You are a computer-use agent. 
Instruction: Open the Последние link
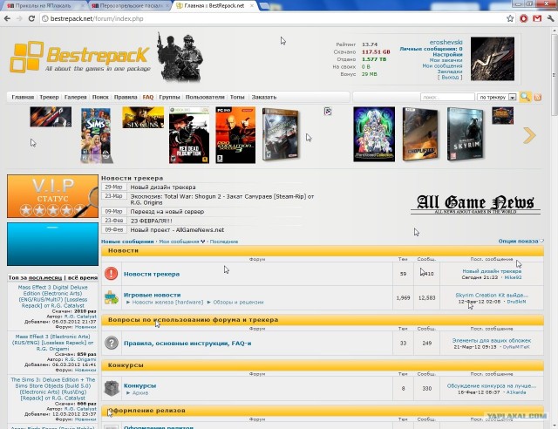point(224,242)
